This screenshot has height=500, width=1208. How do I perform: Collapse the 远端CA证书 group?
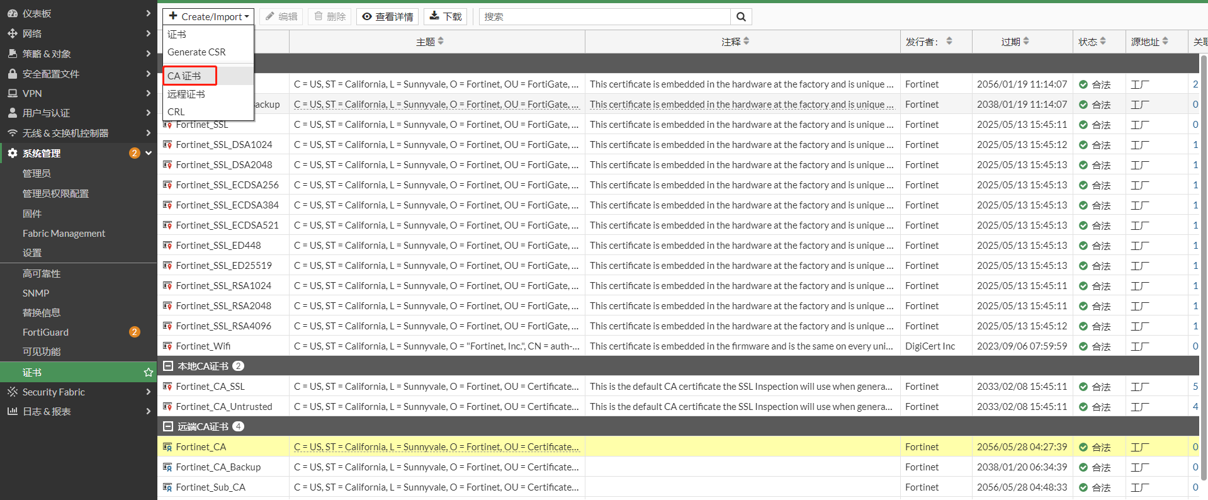[168, 426]
